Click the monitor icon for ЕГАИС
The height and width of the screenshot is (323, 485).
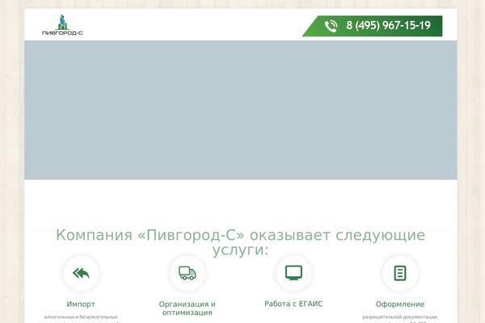[x=293, y=273]
